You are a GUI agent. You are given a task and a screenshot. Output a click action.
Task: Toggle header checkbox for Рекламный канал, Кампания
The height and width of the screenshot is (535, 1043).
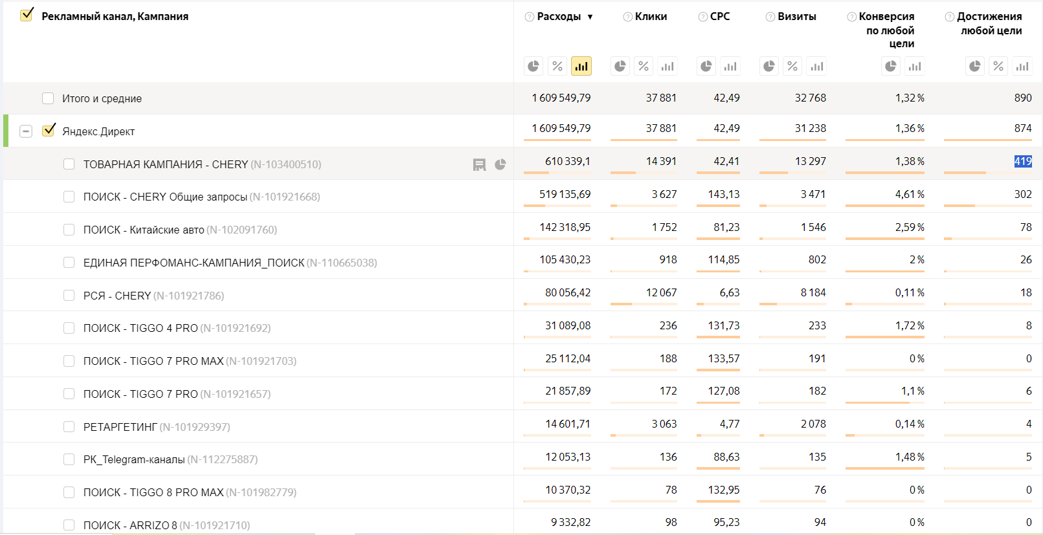27,15
